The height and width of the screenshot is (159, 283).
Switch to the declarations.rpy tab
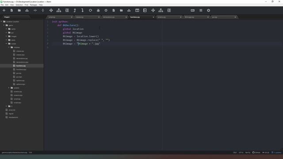[114, 17]
